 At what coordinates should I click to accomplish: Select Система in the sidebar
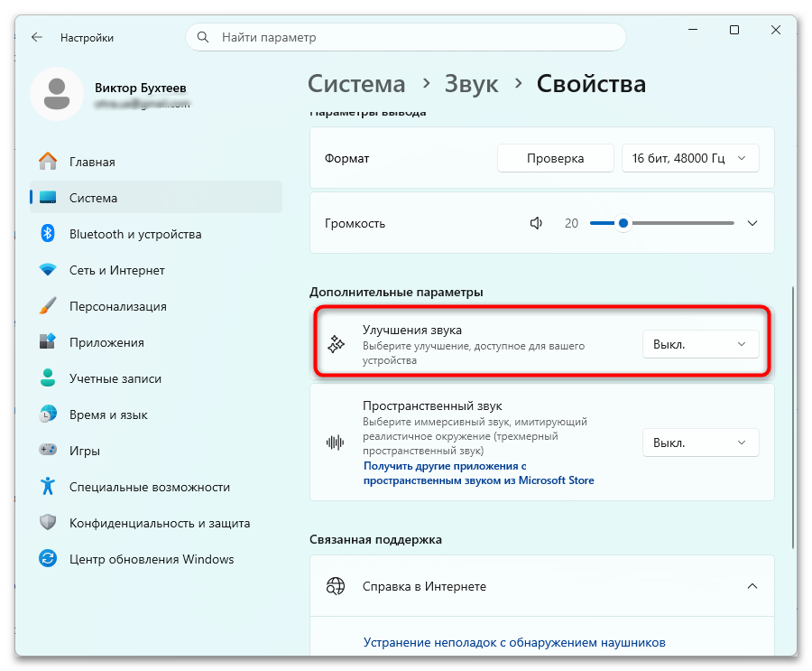pos(156,198)
